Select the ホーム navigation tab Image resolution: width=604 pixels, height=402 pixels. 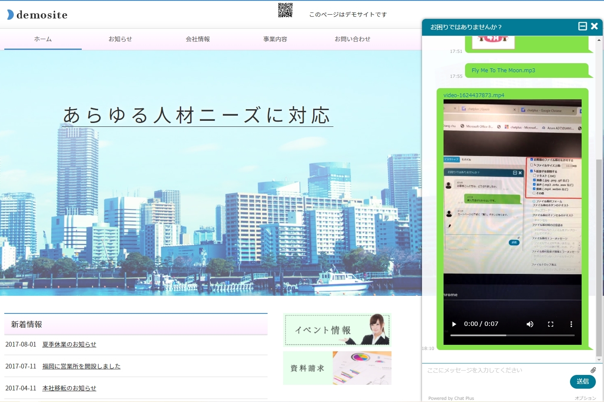[43, 39]
